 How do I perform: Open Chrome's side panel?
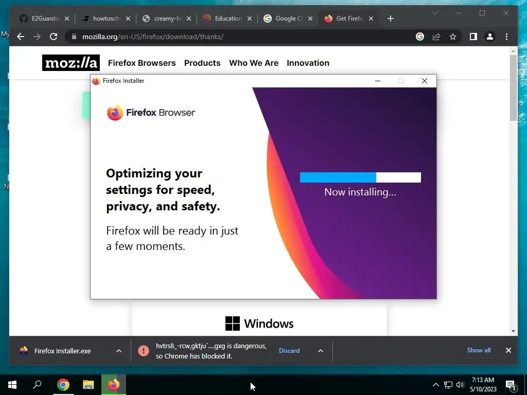[x=473, y=37]
